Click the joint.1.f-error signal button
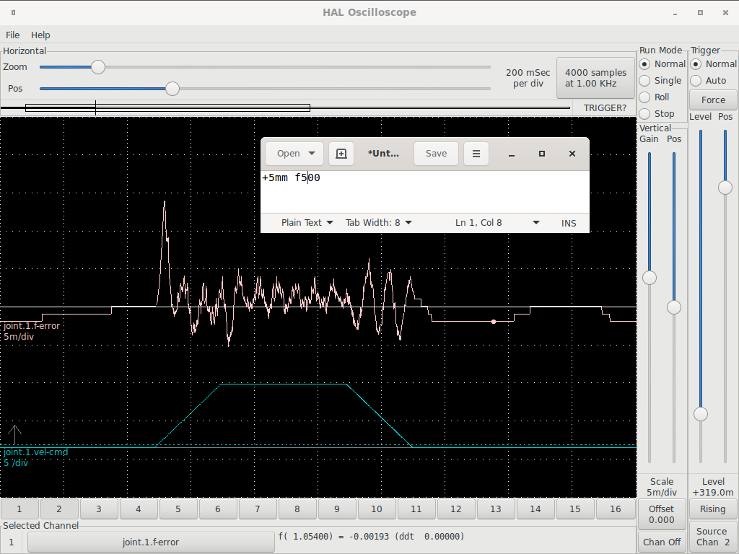Screen dimensions: 739x554 [x=151, y=542]
